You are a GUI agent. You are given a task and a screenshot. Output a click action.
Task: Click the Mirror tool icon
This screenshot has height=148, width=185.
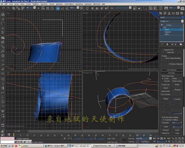[x=135, y=8]
